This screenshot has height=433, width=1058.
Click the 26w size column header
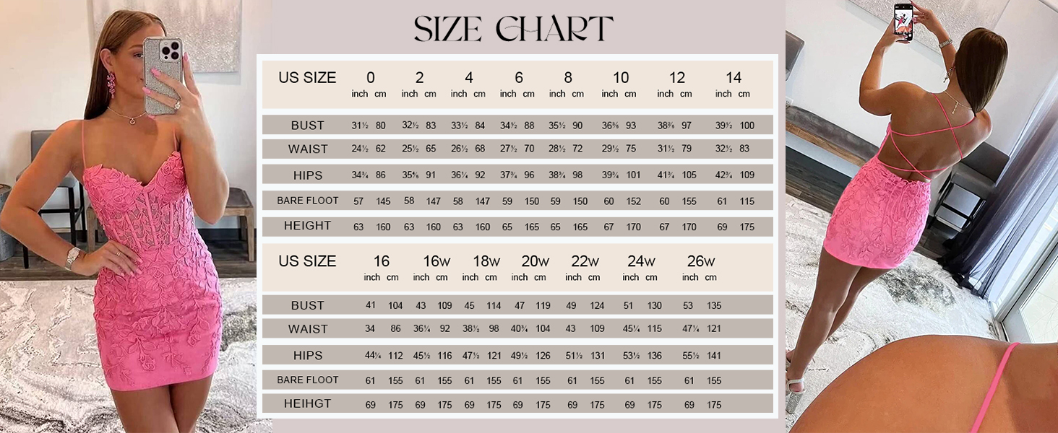point(700,261)
